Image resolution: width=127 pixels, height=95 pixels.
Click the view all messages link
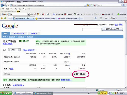[18, 85]
